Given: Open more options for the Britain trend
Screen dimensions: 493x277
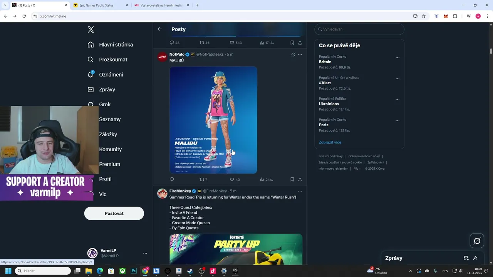Looking at the screenshot, I should (x=397, y=58).
